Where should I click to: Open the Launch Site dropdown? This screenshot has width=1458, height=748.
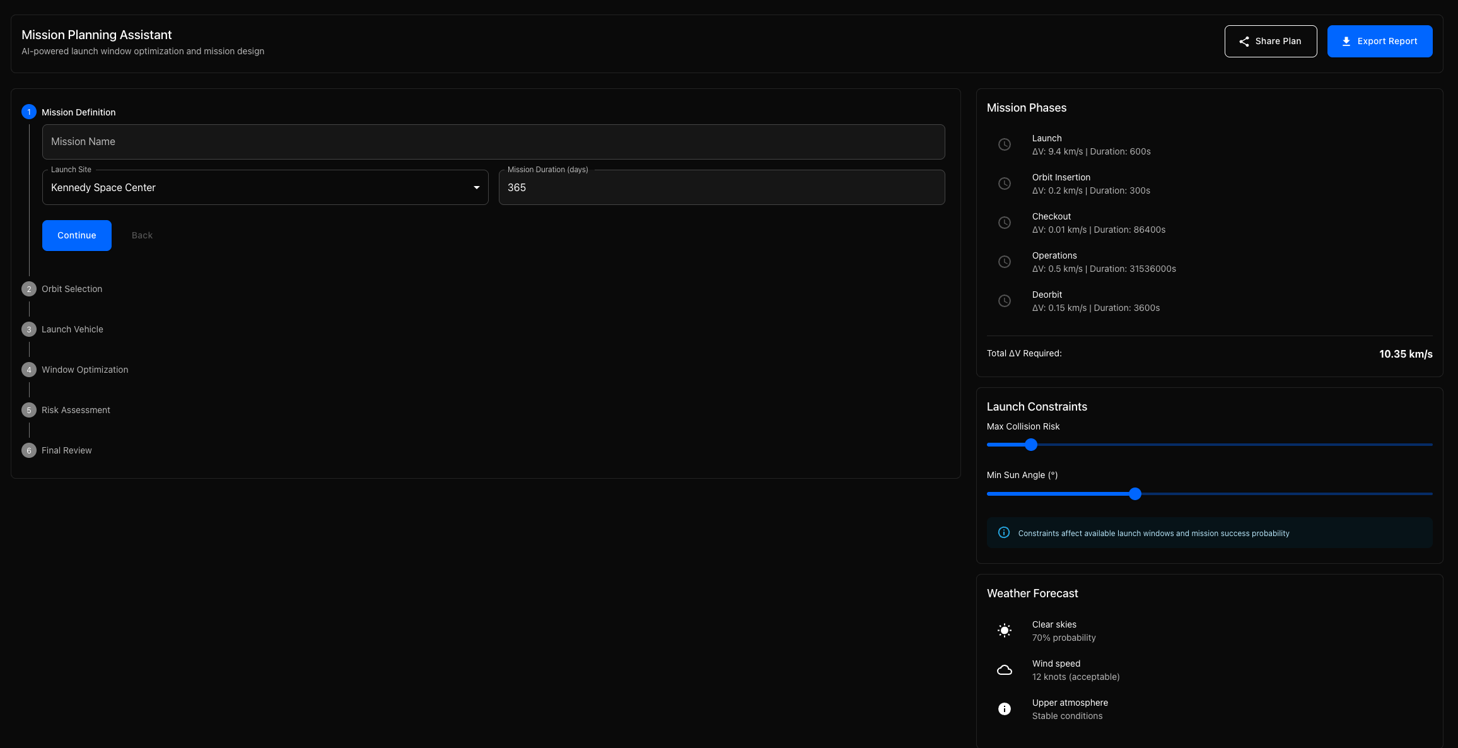(259, 187)
